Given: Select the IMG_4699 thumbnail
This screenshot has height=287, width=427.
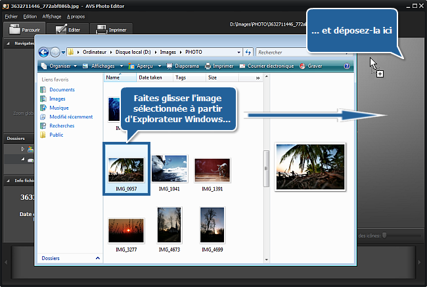Looking at the screenshot, I should pyautogui.click(x=212, y=225).
